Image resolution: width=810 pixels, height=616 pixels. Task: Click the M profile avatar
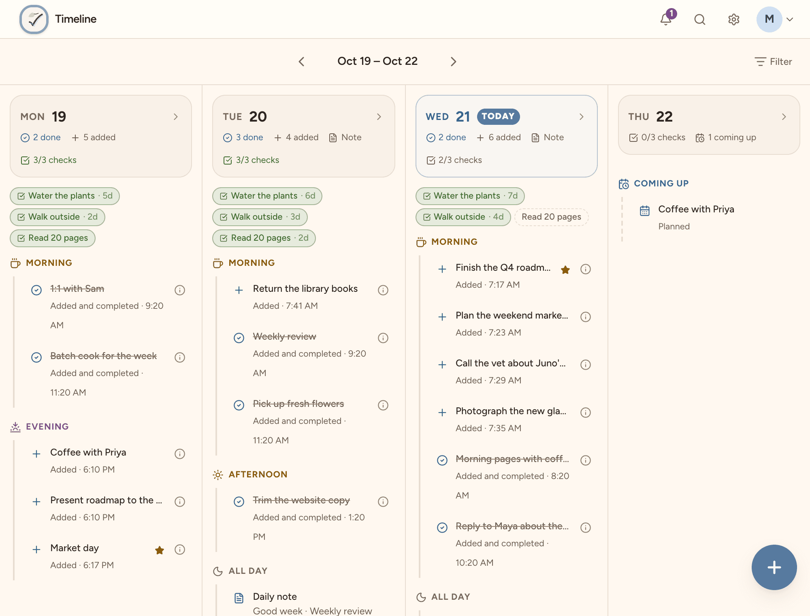(x=769, y=19)
